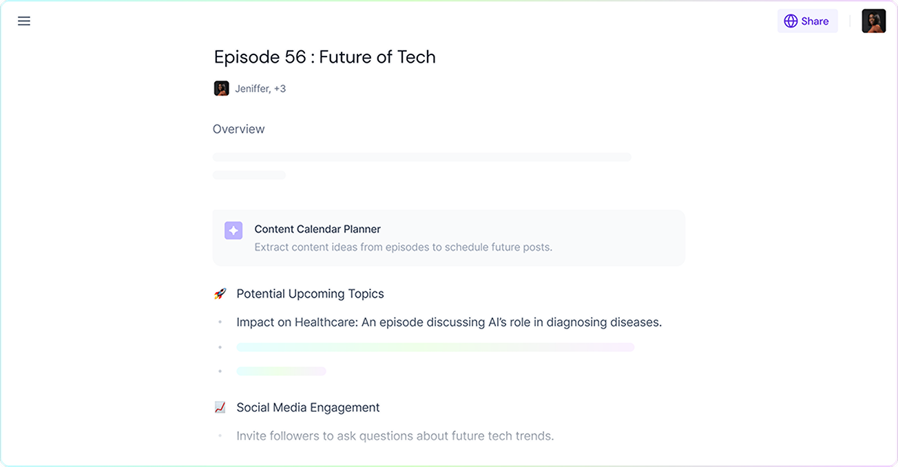Click the long gray placeholder bar under Overview
Viewport: 898px width, 467px height.
pyautogui.click(x=421, y=156)
